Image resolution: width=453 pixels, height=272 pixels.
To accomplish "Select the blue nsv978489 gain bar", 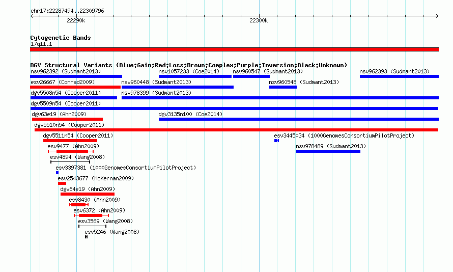I will pyautogui.click(x=328, y=151).
